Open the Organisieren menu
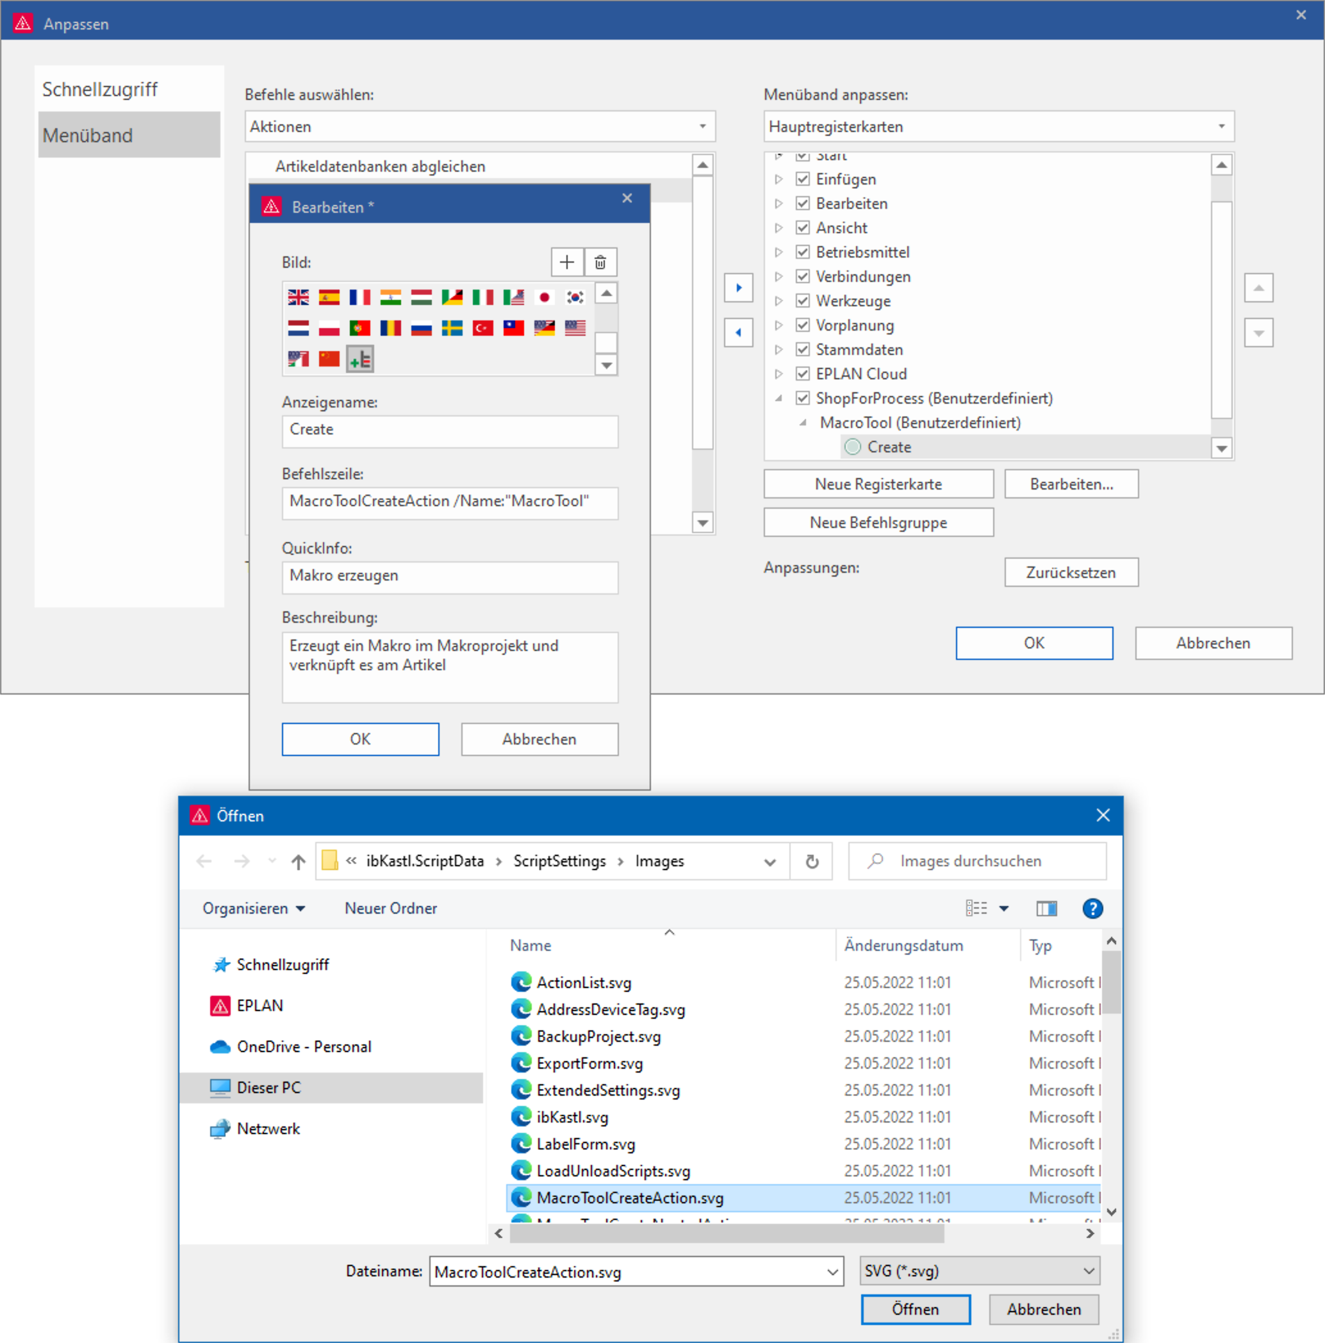 coord(253,909)
